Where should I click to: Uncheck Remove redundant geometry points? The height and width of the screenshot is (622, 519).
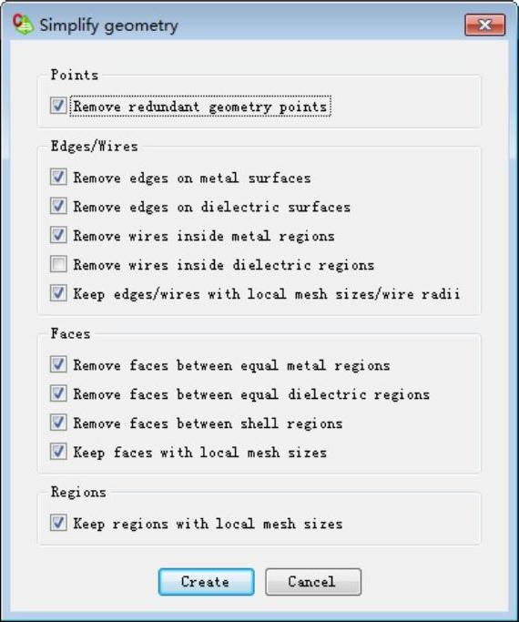58,106
